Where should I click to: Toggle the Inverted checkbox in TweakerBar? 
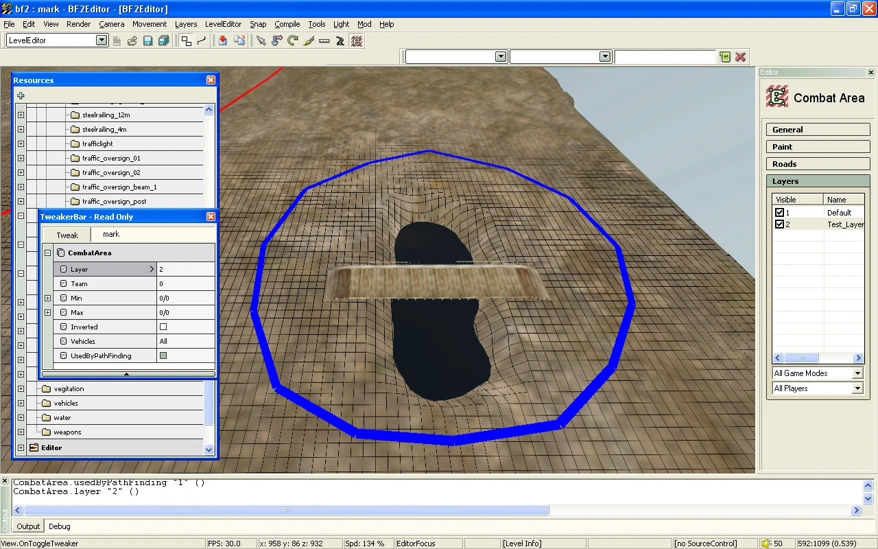[163, 327]
